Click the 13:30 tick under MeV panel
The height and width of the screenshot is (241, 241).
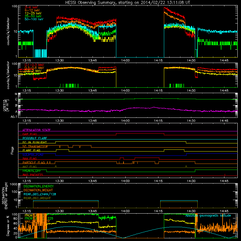[x=59, y=91]
